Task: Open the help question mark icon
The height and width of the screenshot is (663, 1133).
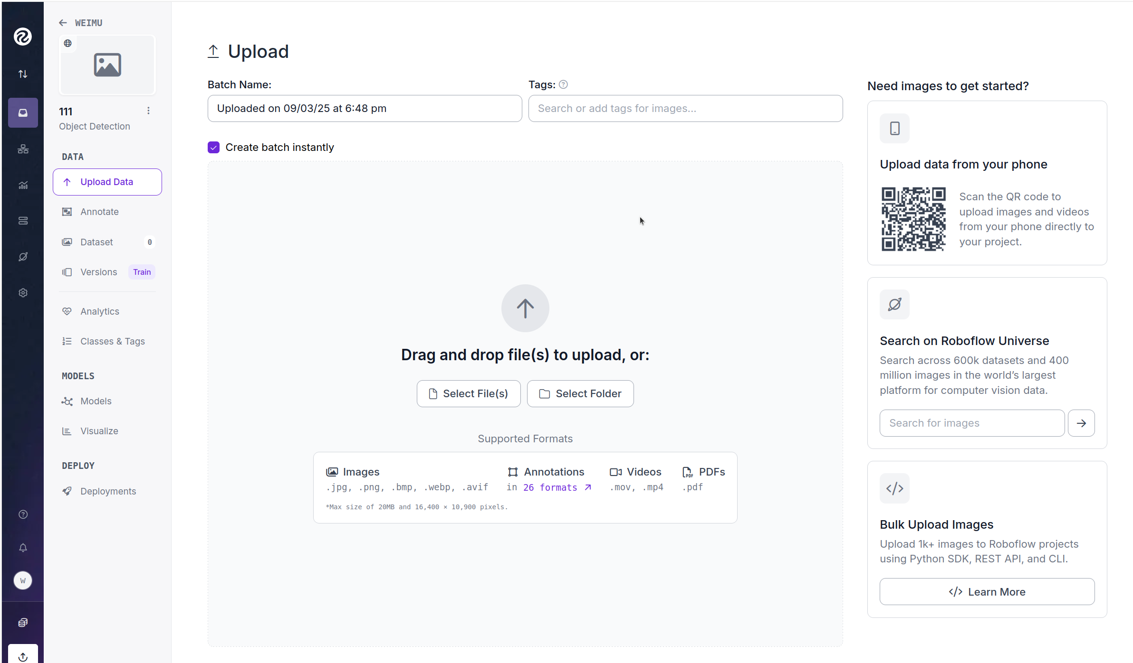Action: pos(23,514)
